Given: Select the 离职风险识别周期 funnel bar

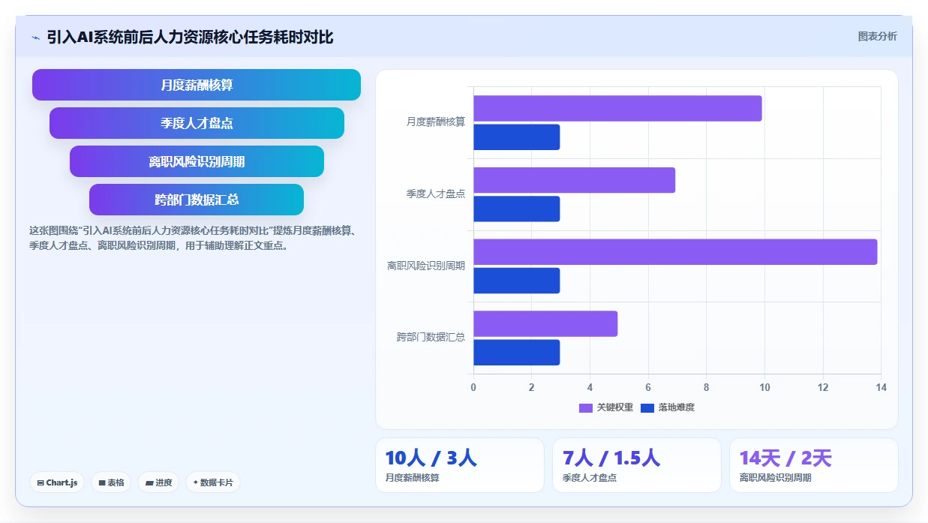Looking at the screenshot, I should [x=197, y=161].
